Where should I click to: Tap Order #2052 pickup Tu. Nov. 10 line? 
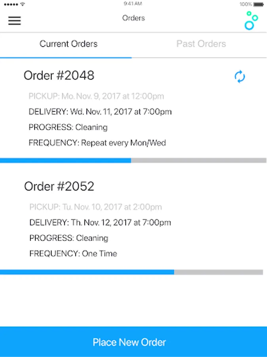(96, 207)
